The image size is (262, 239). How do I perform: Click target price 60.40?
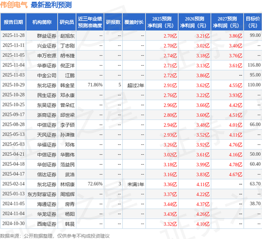(x=255, y=164)
